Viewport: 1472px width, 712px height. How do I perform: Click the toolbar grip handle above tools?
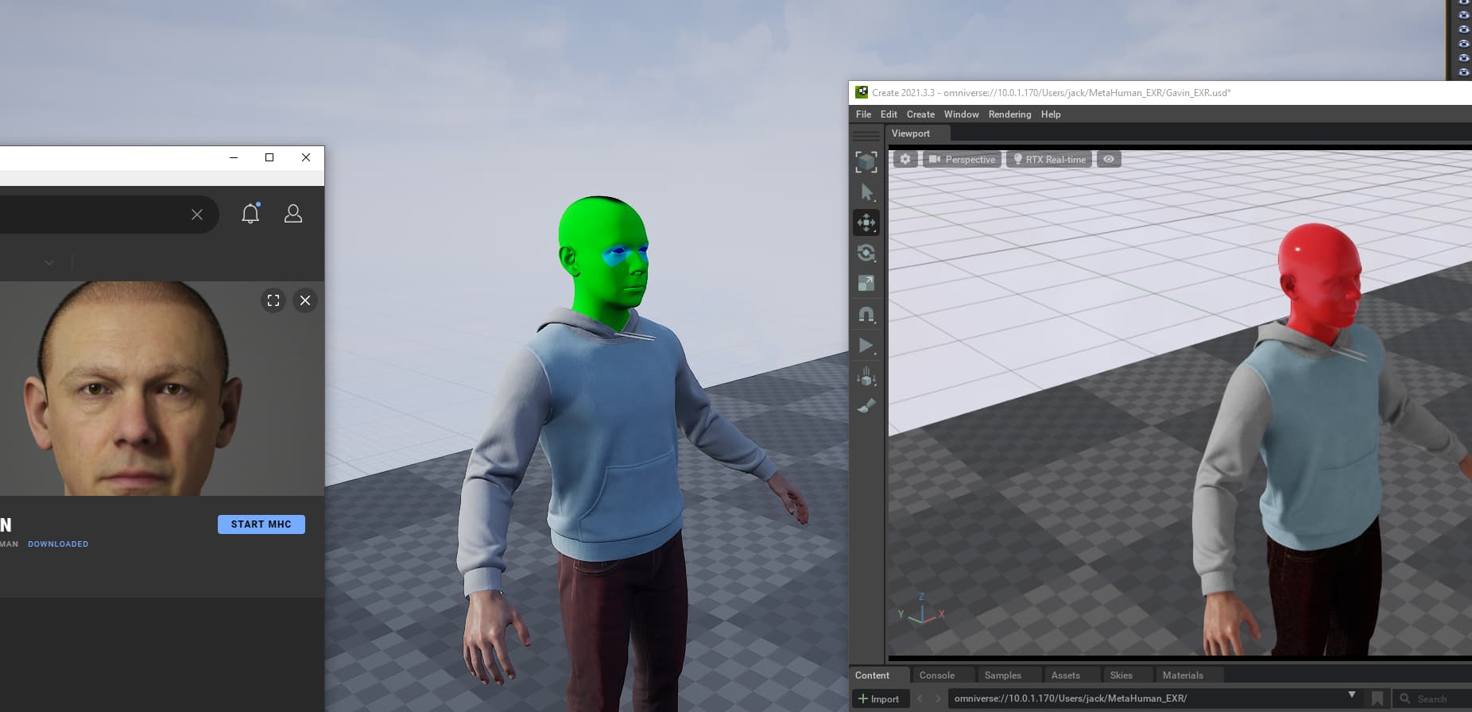[x=866, y=136]
